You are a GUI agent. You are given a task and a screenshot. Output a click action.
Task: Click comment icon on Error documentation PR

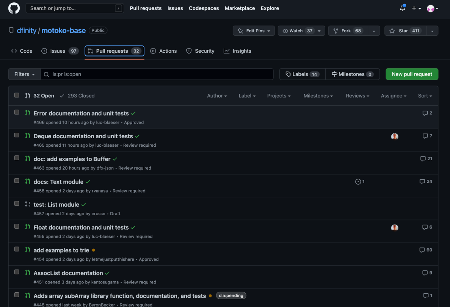(x=425, y=113)
